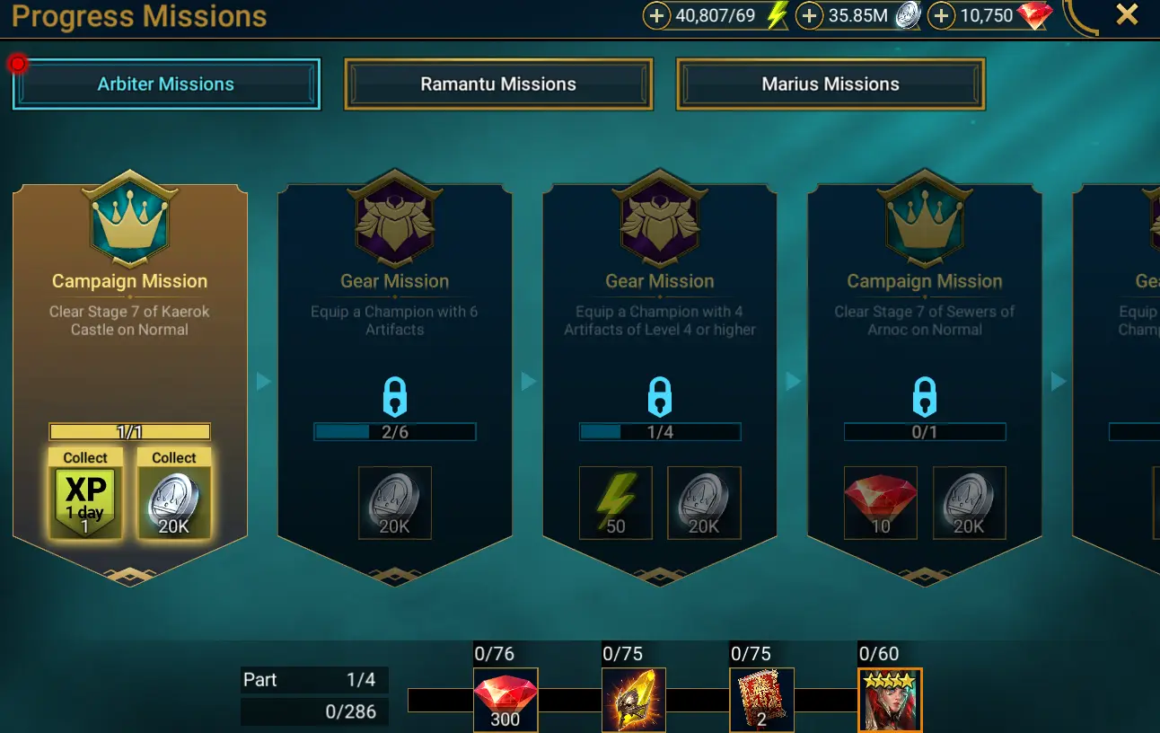Tap the golden artifact milestone reward
Viewport: 1160px width, 733px height.
point(634,700)
